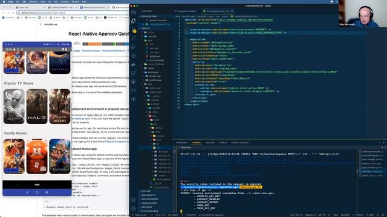Tap the emulator Back navigation button
Screen dimensions: 387x217
(x=27, y=192)
